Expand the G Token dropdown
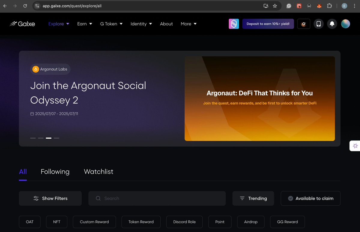Viewport: 360px width, 232px height. click(x=111, y=24)
